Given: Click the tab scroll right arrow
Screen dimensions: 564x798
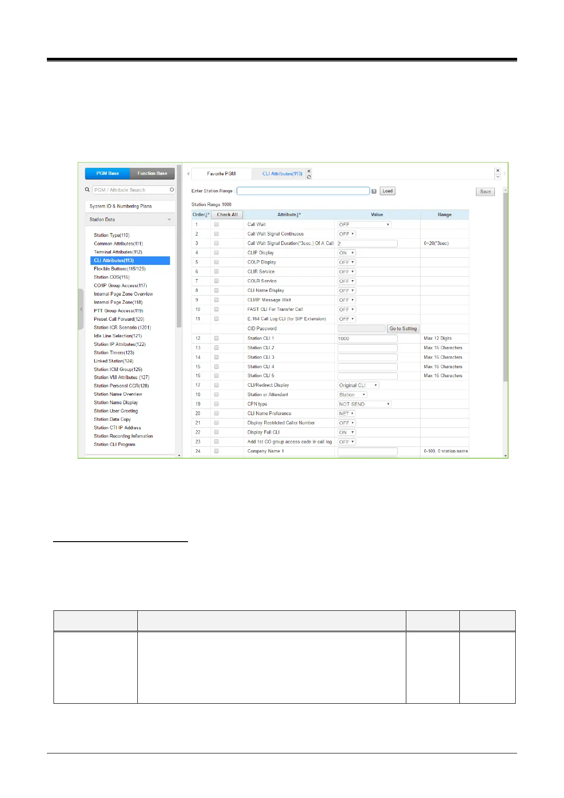Looking at the screenshot, I should [x=504, y=174].
